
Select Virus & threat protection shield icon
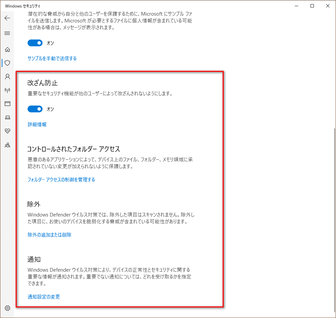pos(7,63)
